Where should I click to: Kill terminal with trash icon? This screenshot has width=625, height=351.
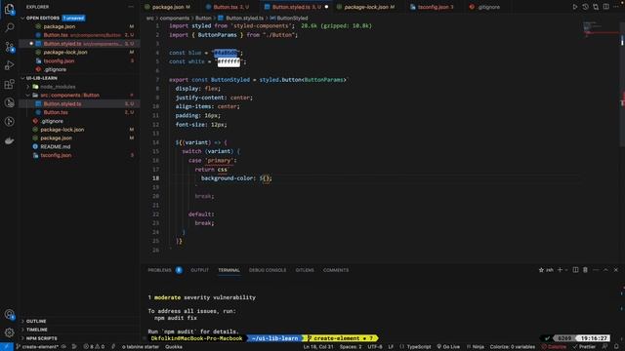point(585,270)
